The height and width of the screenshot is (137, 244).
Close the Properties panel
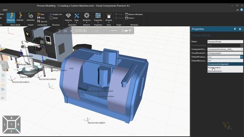coord(240,29)
